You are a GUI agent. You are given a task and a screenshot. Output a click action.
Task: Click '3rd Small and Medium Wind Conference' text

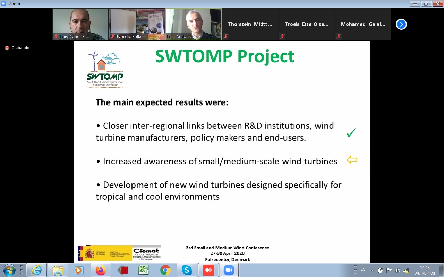[228, 248]
